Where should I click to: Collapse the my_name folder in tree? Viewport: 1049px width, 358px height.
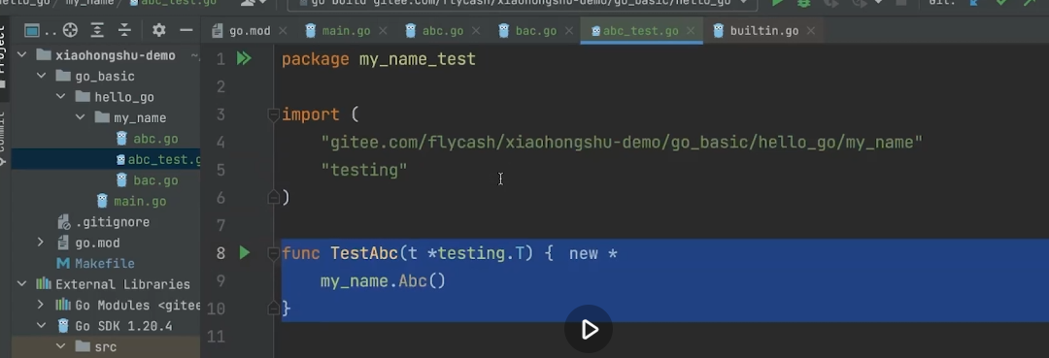pos(81,117)
